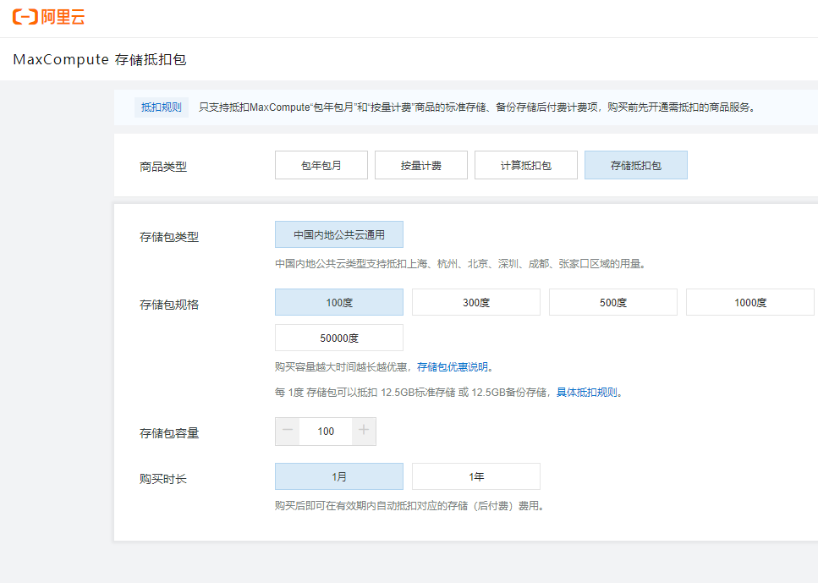Click the 抵扣规则 tag label
The height and width of the screenshot is (583, 818).
[162, 107]
